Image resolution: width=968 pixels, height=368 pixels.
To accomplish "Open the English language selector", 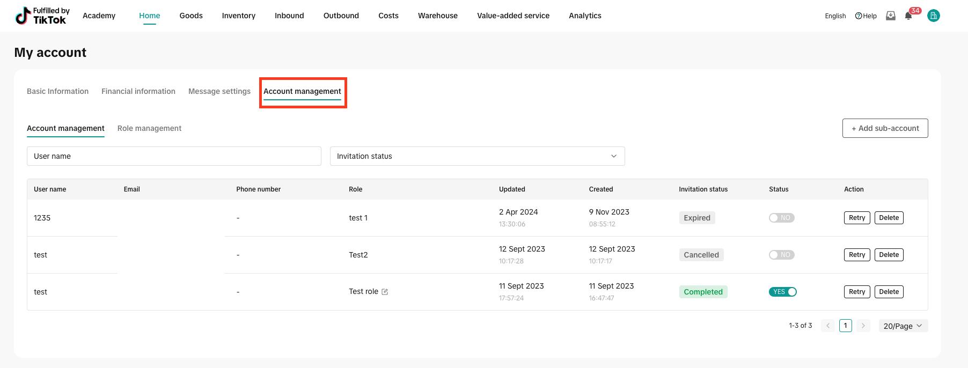I will [x=835, y=16].
